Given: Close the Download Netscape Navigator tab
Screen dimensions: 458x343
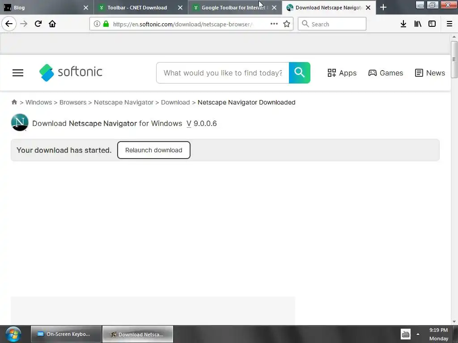Looking at the screenshot, I should [x=369, y=8].
